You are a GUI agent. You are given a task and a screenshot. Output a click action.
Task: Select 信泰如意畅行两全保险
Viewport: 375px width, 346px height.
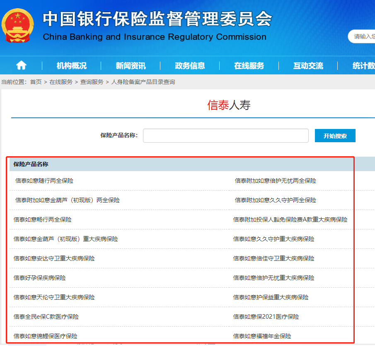43,220
